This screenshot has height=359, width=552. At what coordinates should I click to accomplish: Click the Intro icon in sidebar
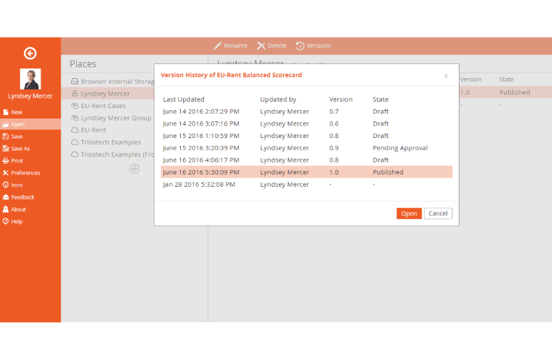click(x=6, y=185)
